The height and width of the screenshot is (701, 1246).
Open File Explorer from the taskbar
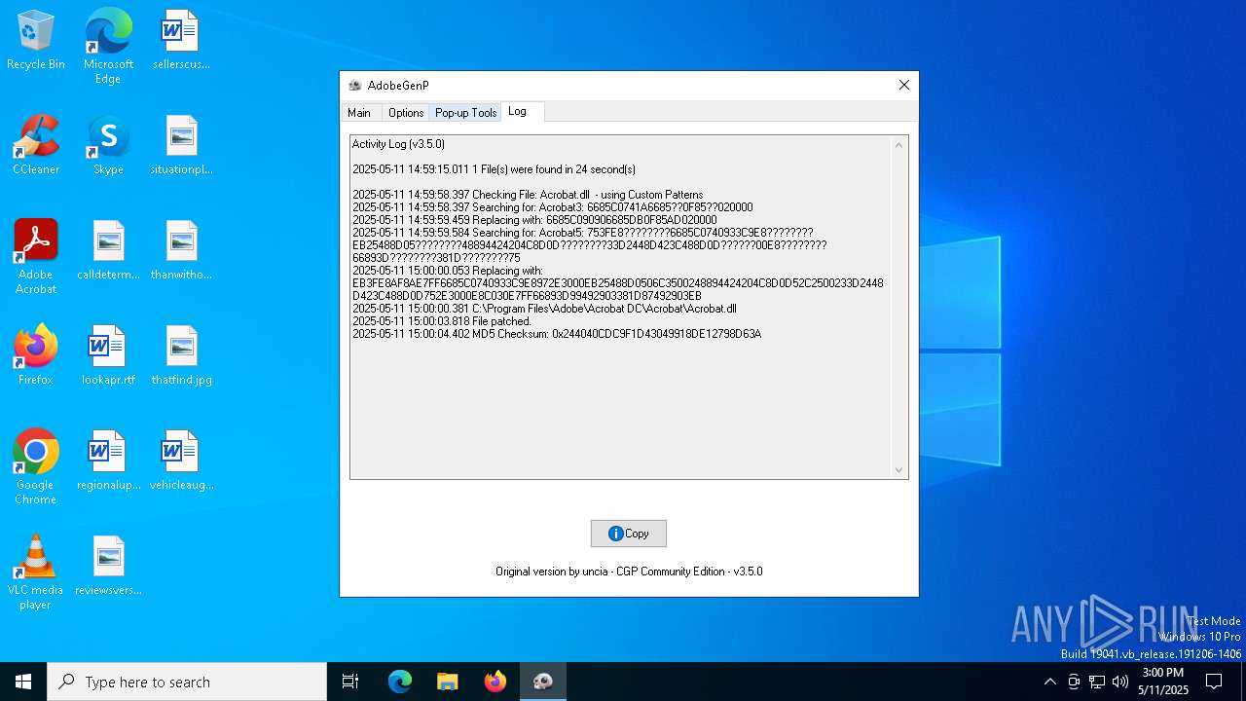[448, 682]
